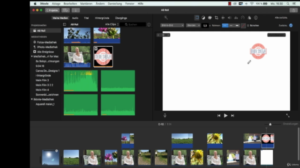Open the Darstellung menu
Image resolution: width=300 pixels, height=168 pixels.
click(115, 4)
